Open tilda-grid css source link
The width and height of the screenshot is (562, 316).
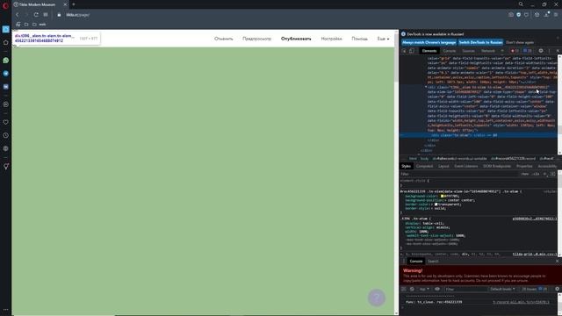(x=534, y=254)
